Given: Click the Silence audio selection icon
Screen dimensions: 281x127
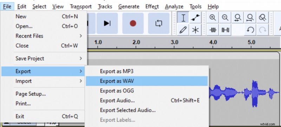Looking at the screenshot, I should click(x=225, y=30).
